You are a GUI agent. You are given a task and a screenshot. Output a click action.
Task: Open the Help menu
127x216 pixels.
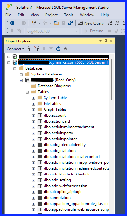(x=105, y=15)
